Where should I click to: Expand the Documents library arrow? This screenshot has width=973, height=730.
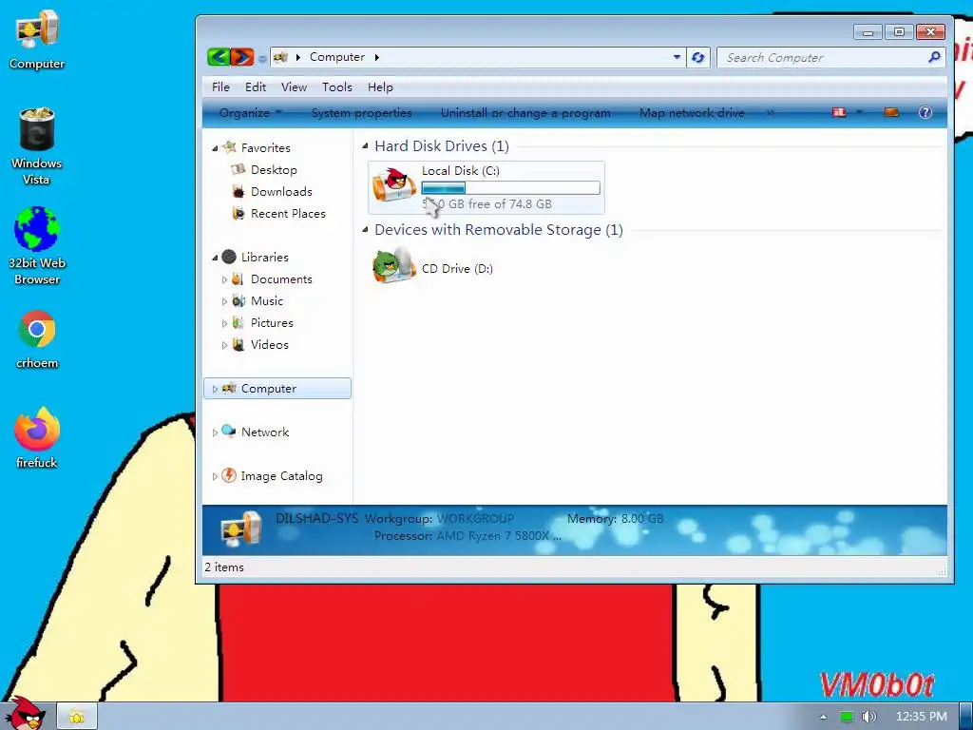[224, 280]
